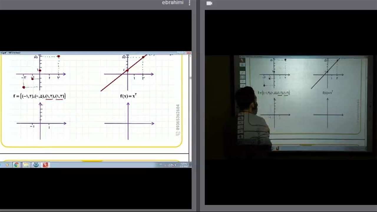Image resolution: width=377 pixels, height=212 pixels.
Task: Open the File Explorer folder taskbar icon
Action: pos(26,165)
